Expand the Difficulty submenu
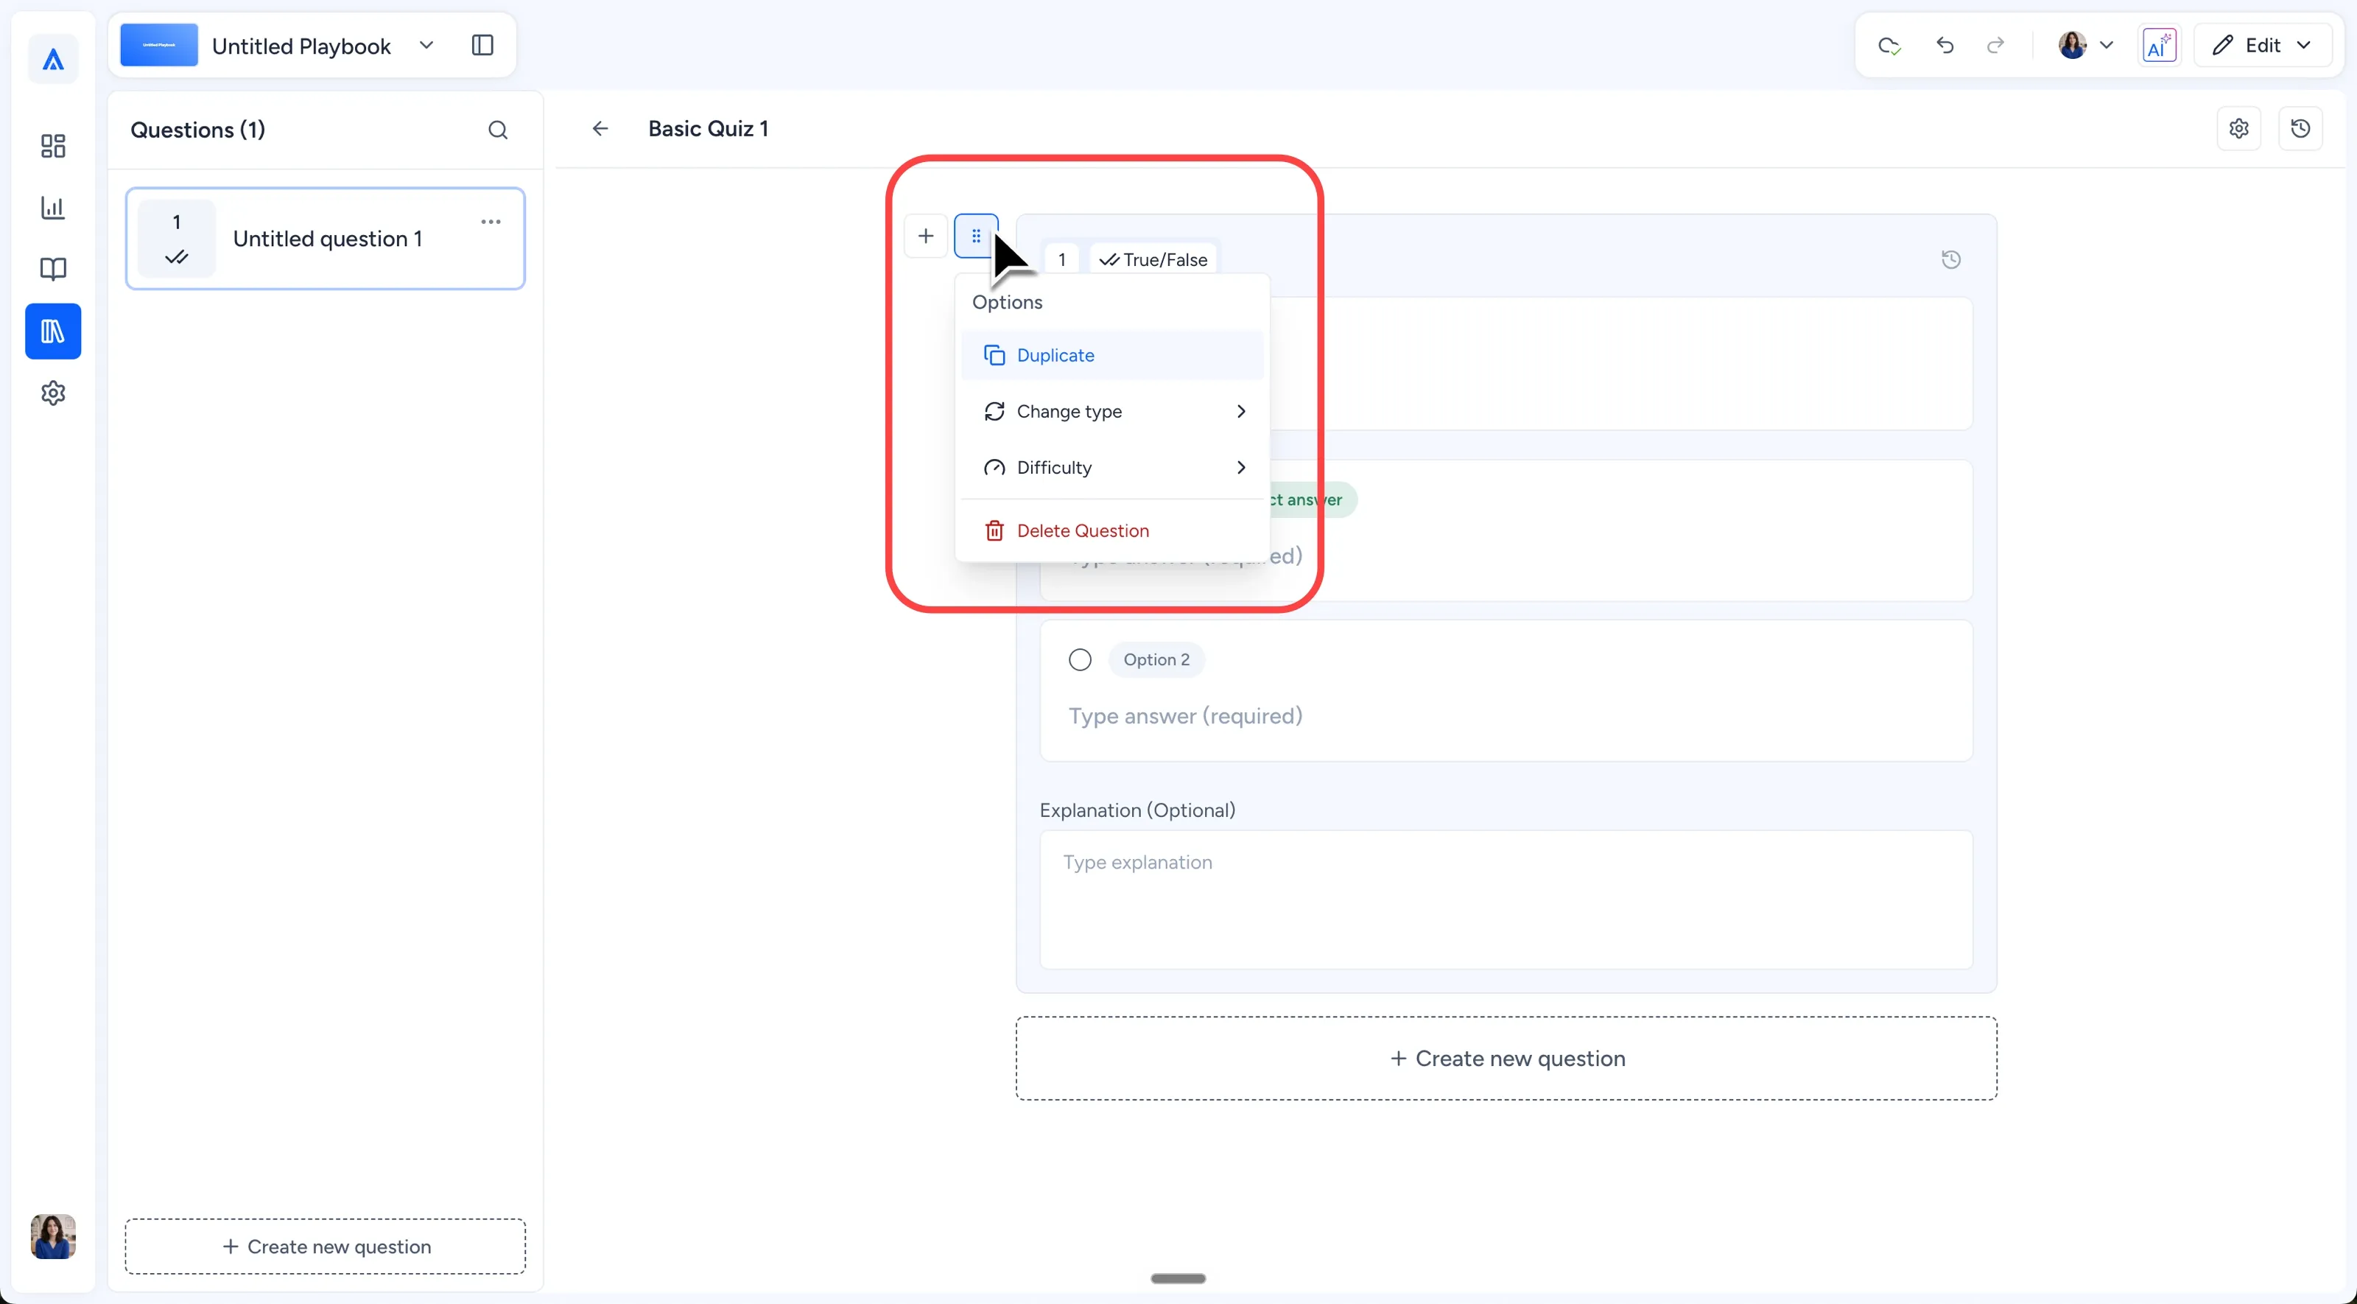This screenshot has width=2357, height=1304. [x=1113, y=468]
